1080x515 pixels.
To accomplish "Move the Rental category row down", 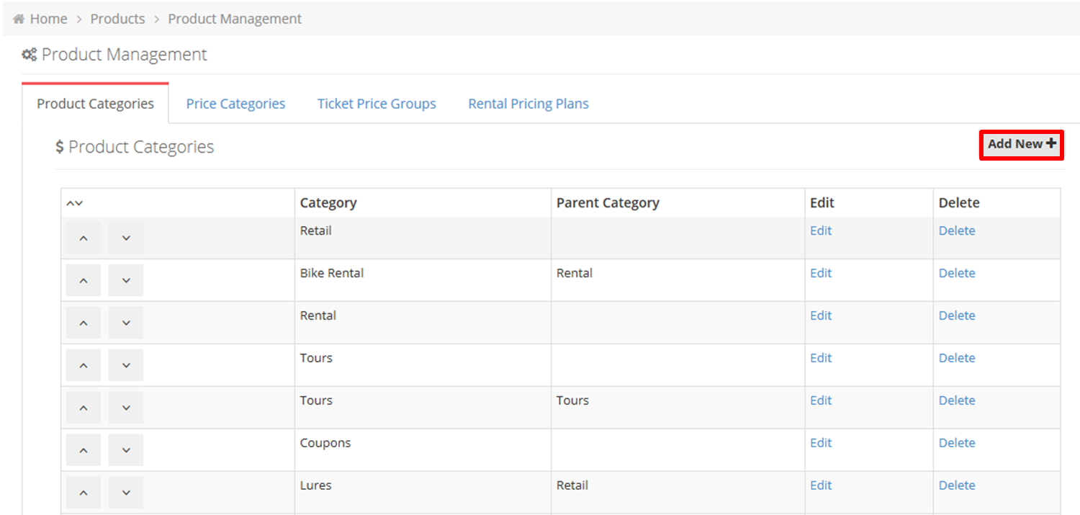I will tap(126, 323).
